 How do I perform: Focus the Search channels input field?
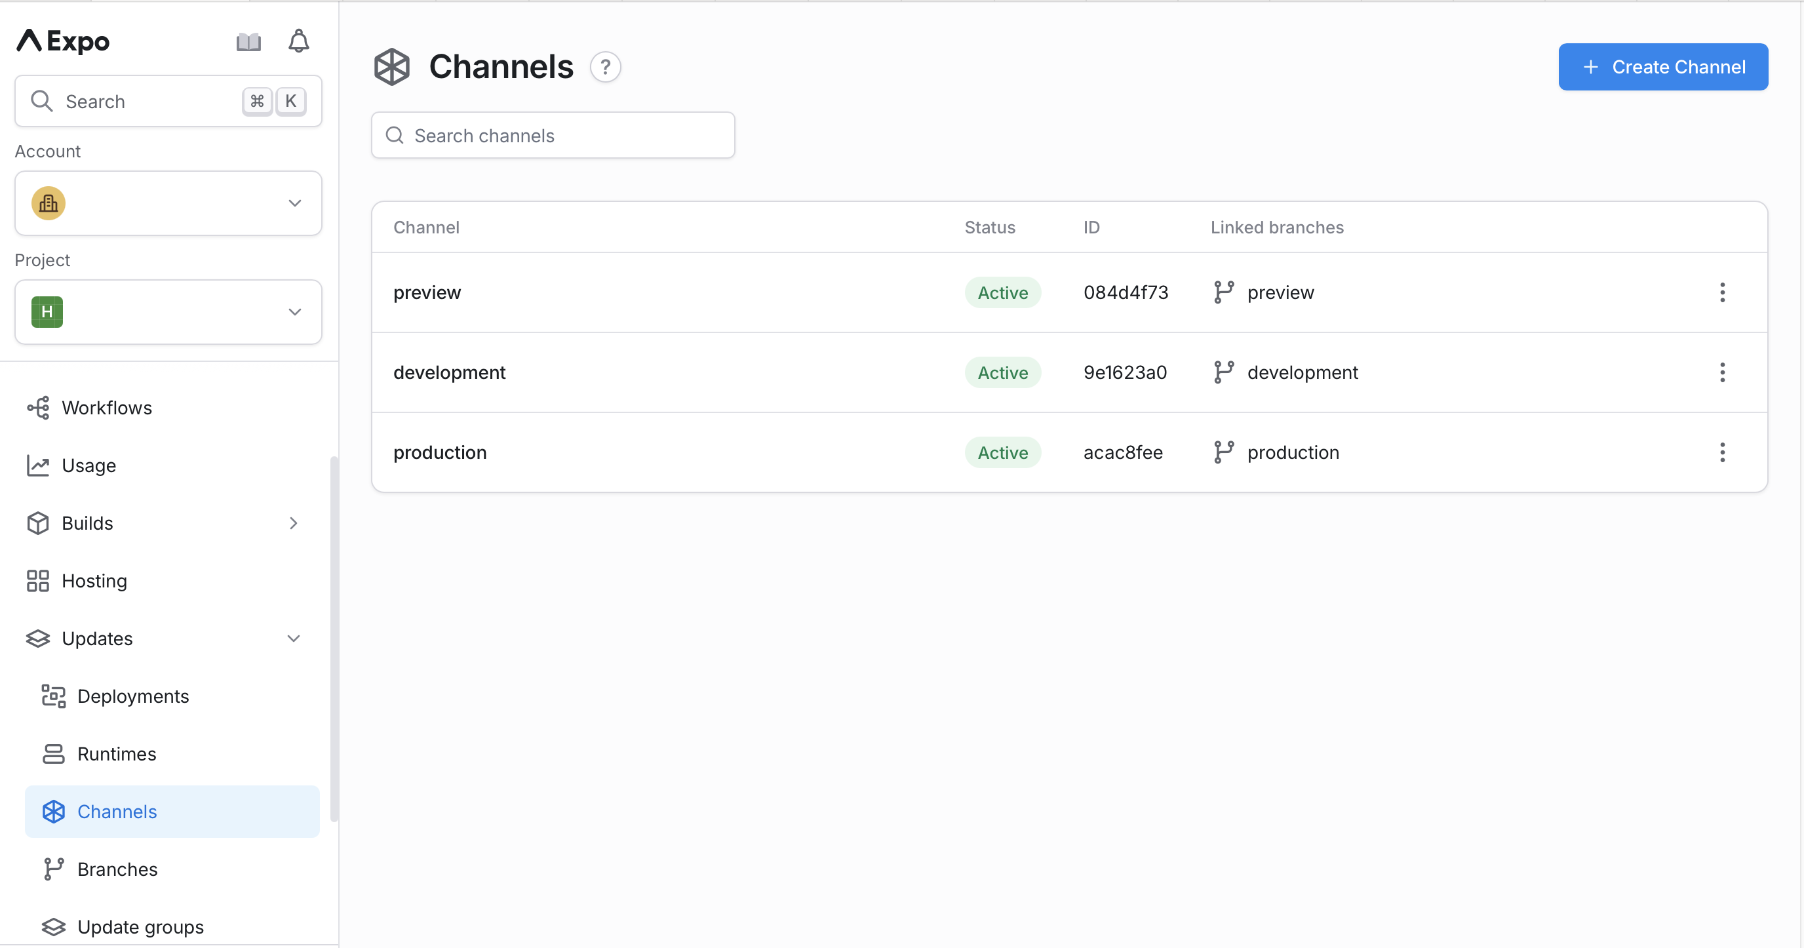(553, 136)
